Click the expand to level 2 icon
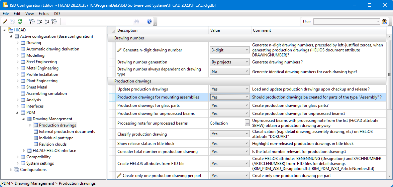The image size is (393, 187). pyautogui.click(x=39, y=21)
